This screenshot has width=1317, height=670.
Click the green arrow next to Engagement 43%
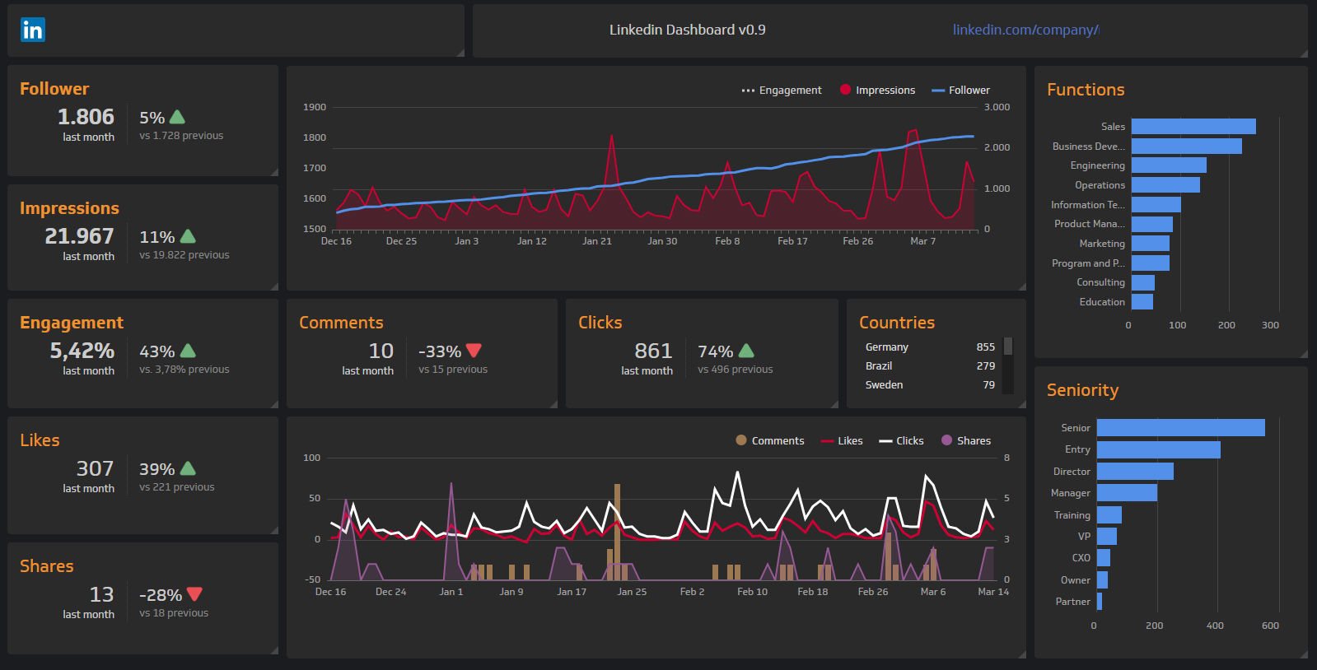(x=188, y=351)
